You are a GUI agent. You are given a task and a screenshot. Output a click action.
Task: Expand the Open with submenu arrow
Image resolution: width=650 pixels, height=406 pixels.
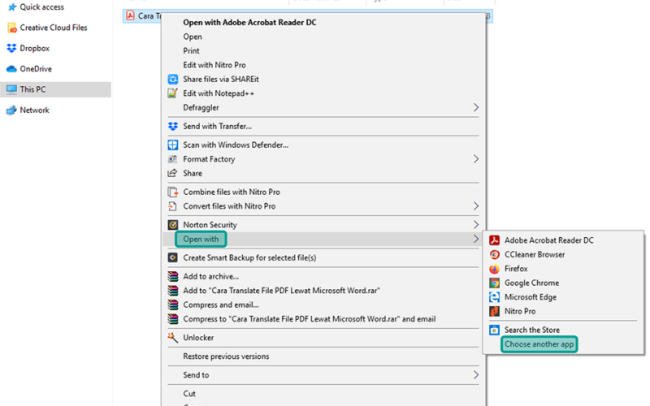pyautogui.click(x=476, y=239)
